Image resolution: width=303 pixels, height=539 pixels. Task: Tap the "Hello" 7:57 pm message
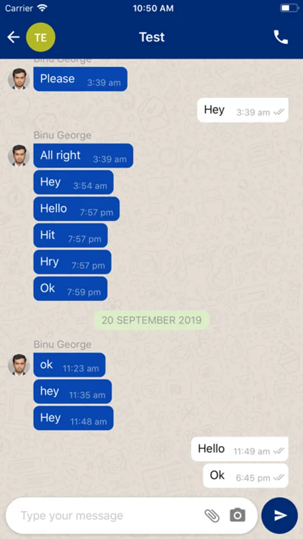[76, 208]
